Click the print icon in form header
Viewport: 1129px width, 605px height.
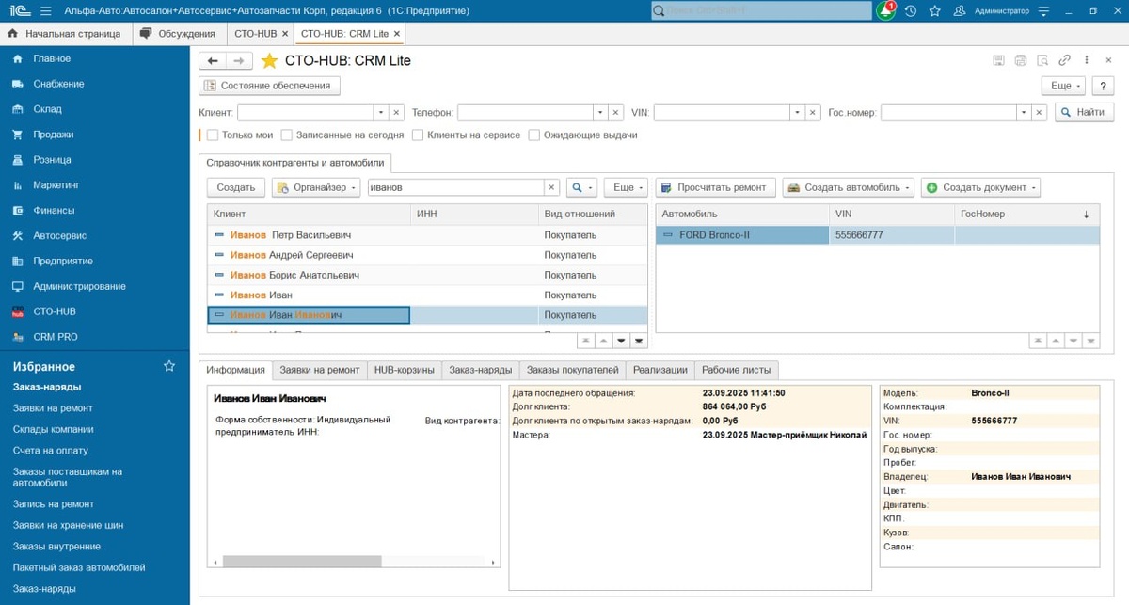(1021, 60)
